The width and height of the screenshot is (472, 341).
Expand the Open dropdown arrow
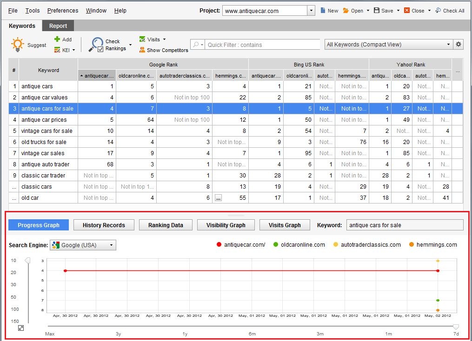click(368, 11)
